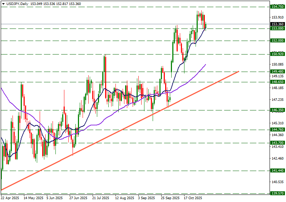Viewport: 286px width, 202px height.
Task: Click the current price label 153.360
Action: [x=278, y=24]
